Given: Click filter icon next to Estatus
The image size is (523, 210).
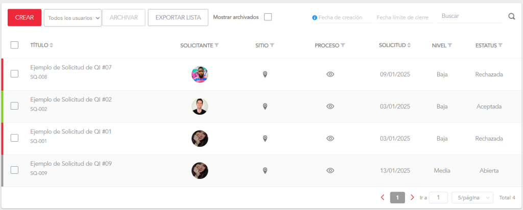Looking at the screenshot, I should click(x=501, y=45).
